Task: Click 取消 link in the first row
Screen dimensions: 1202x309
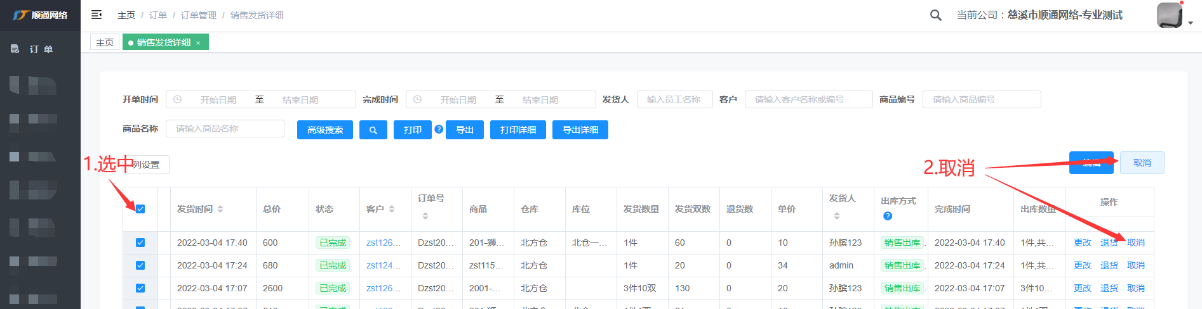Action: pyautogui.click(x=1136, y=243)
